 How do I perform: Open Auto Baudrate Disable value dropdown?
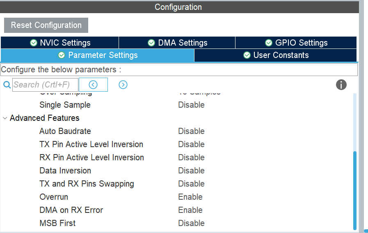(191, 131)
